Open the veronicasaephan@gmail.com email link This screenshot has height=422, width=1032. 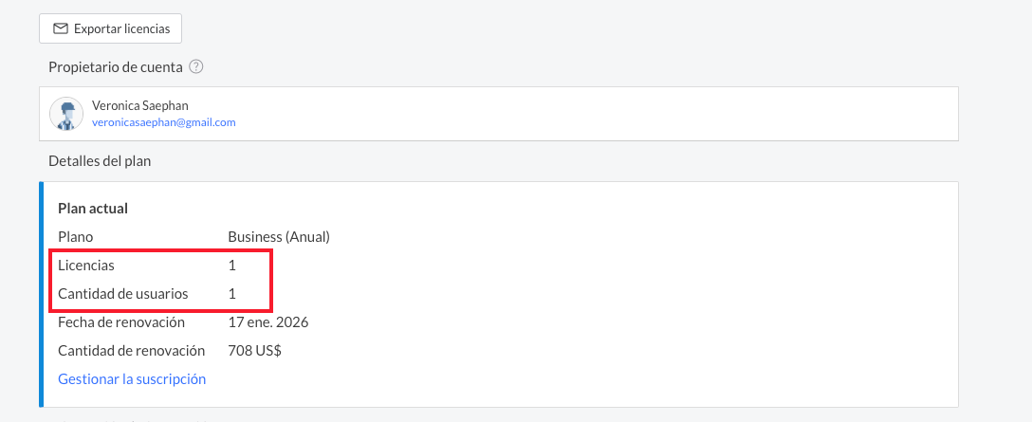(x=163, y=122)
